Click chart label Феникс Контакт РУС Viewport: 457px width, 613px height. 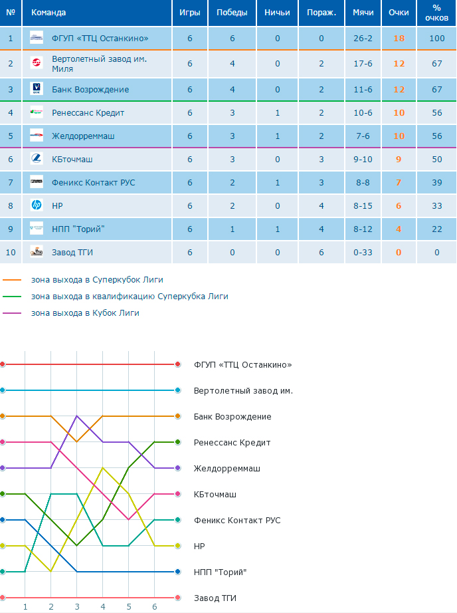point(237,521)
